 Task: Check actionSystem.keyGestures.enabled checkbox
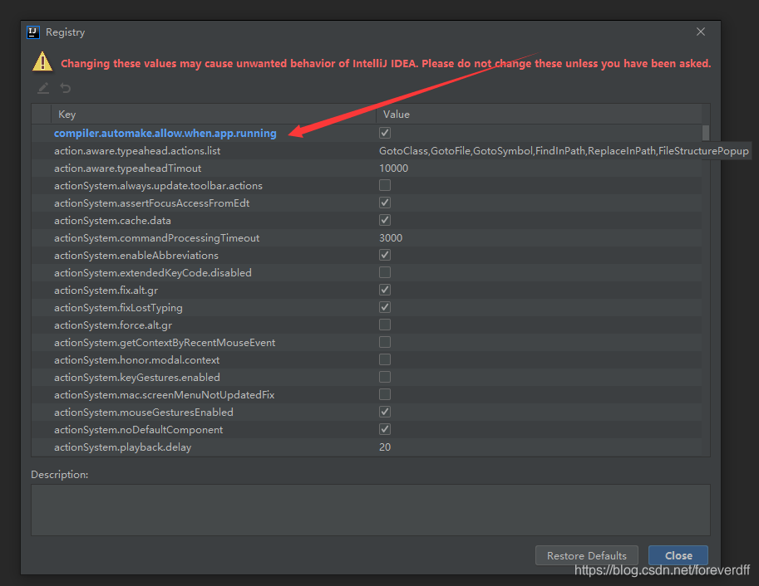385,377
